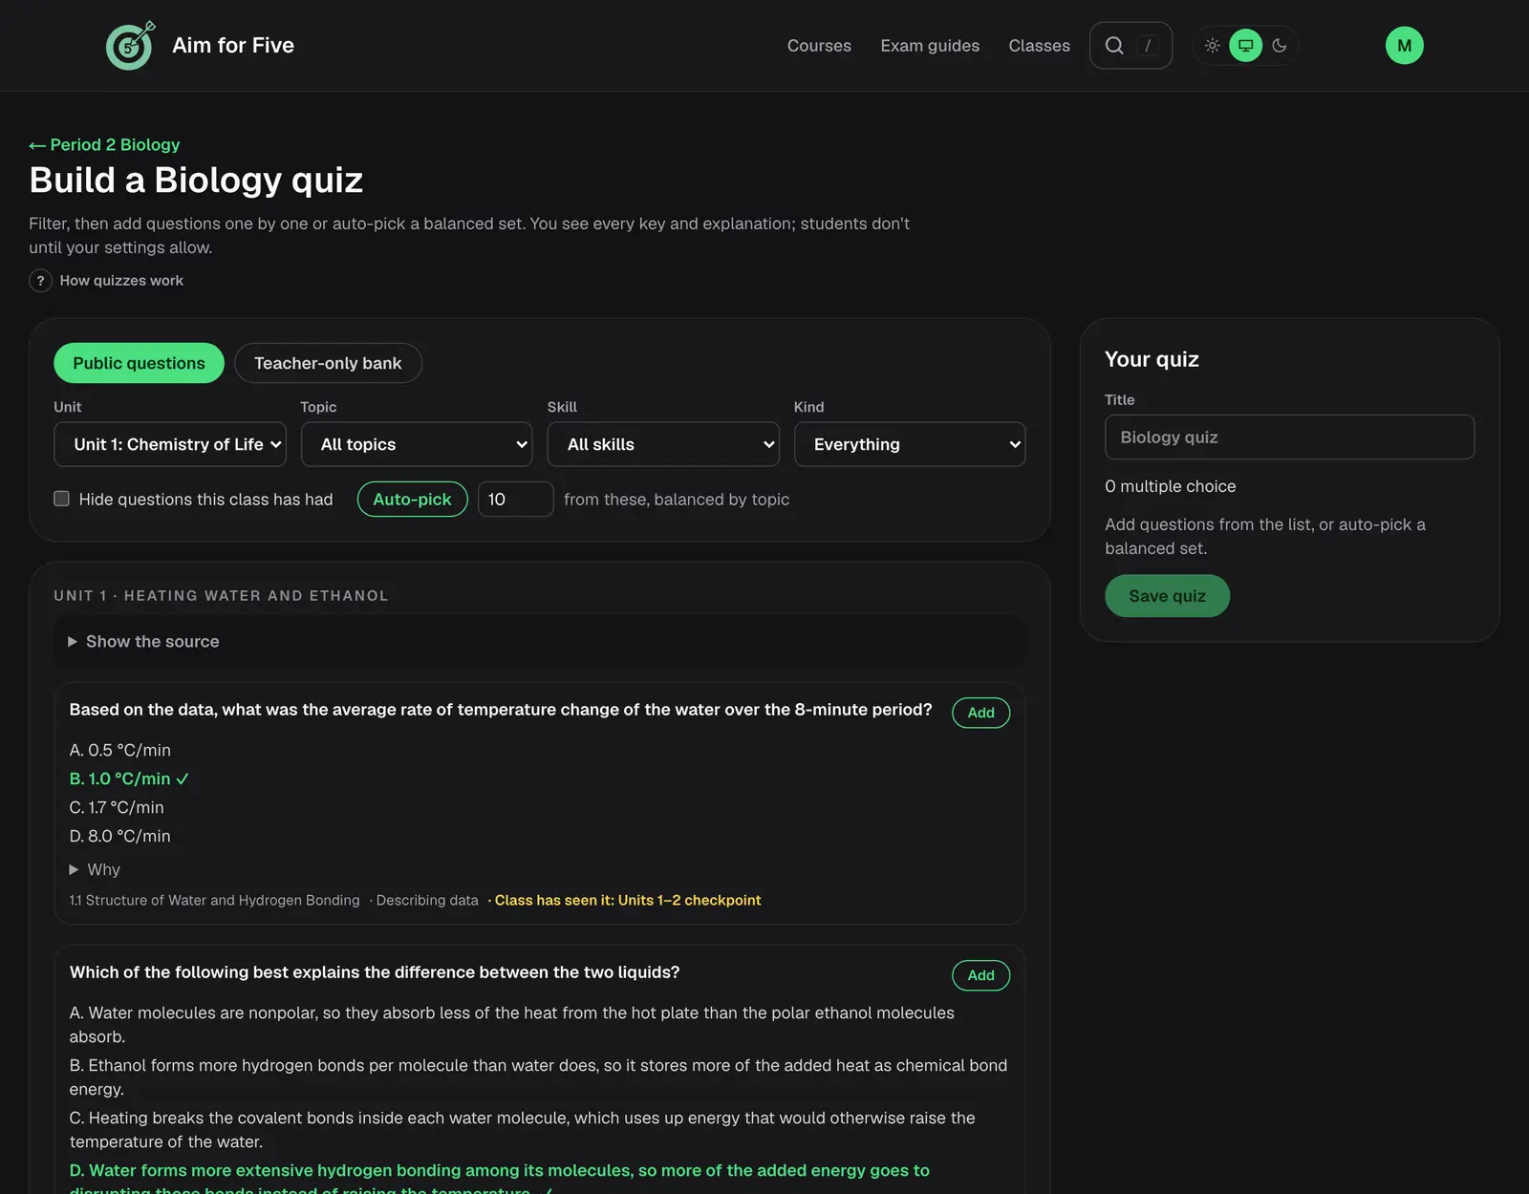Add the average rate temperature question
The width and height of the screenshot is (1529, 1194).
point(981,713)
